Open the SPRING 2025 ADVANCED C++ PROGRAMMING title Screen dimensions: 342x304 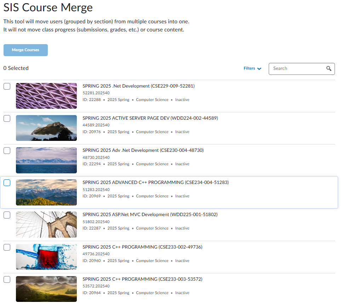[x=155, y=183]
